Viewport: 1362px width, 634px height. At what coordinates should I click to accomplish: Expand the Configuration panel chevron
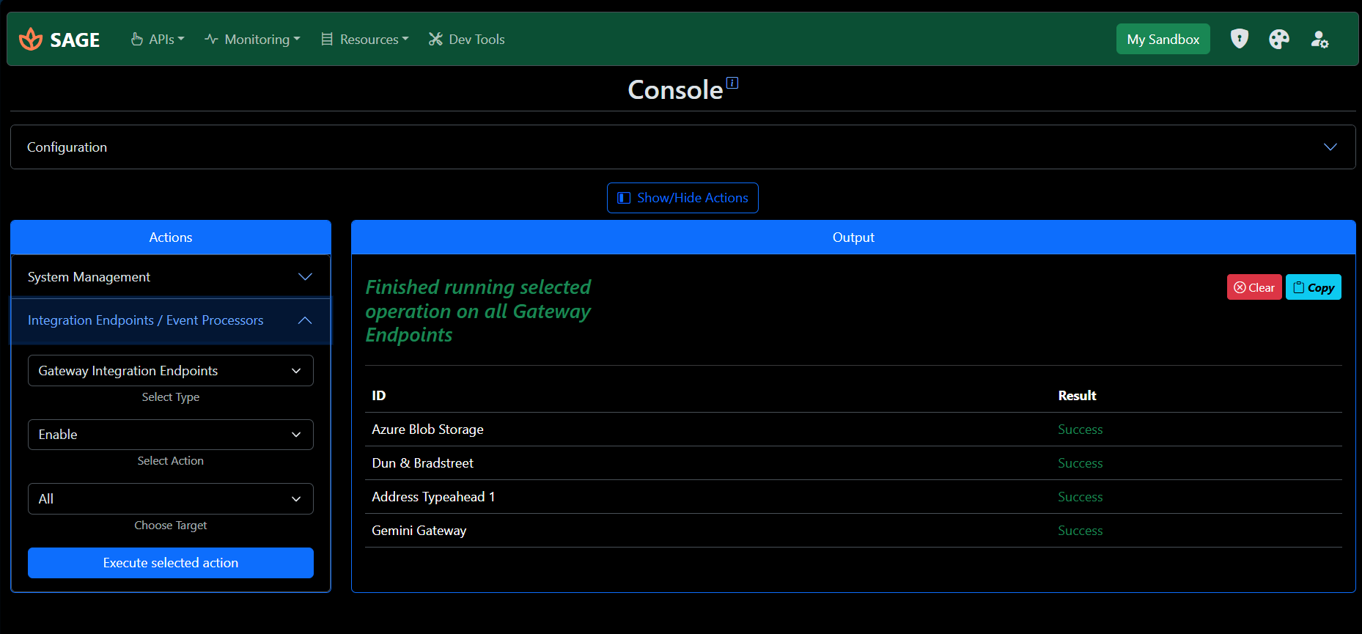[x=1330, y=147]
